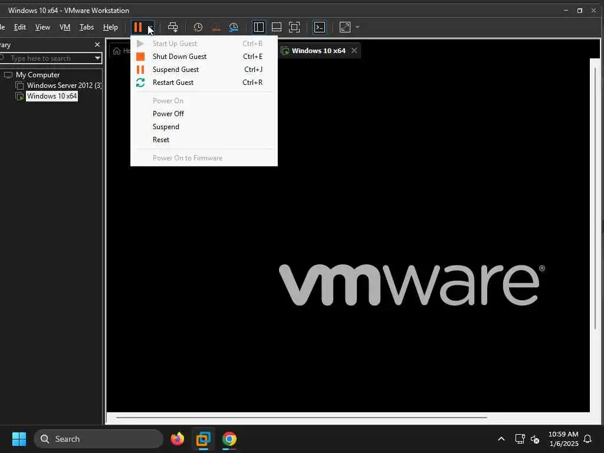
Task: Click the taskbar Search box
Action: coord(99,439)
